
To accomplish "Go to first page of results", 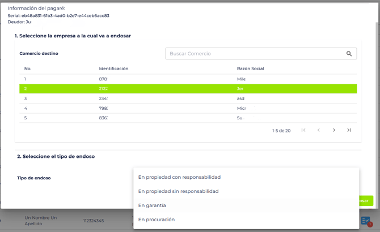I will click(x=303, y=130).
